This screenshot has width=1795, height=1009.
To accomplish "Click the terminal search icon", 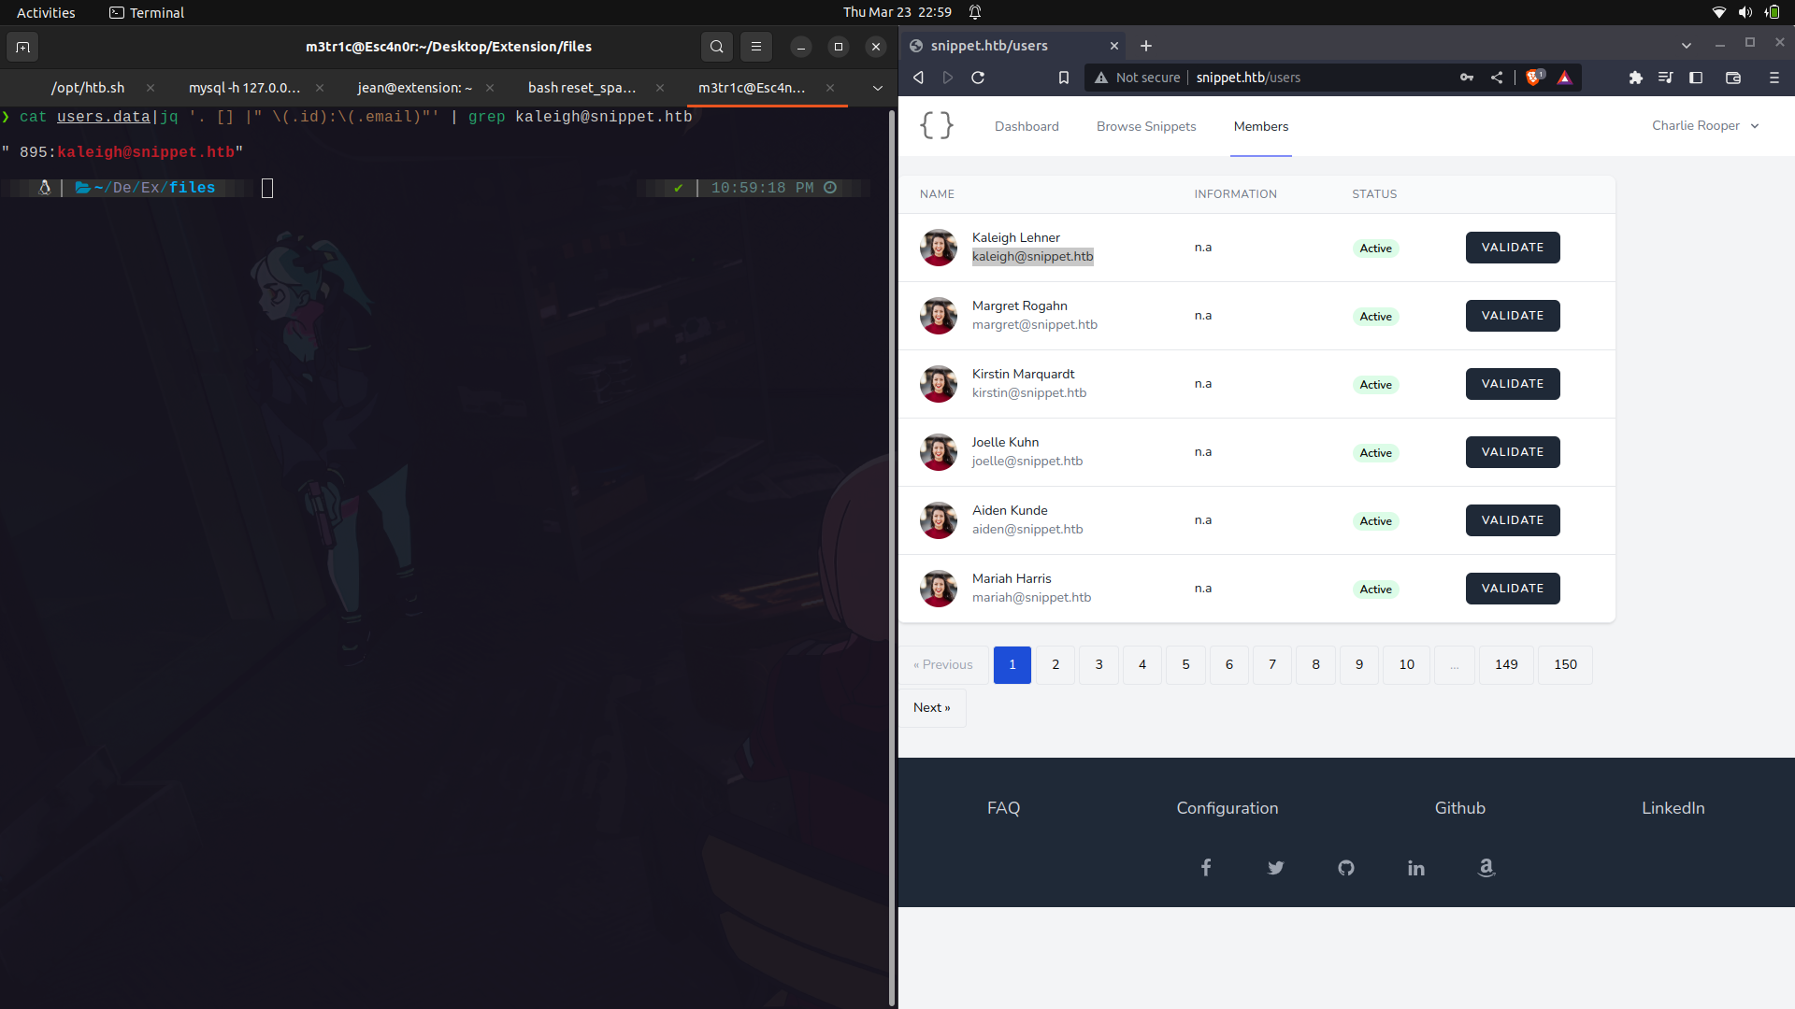I will tap(716, 47).
